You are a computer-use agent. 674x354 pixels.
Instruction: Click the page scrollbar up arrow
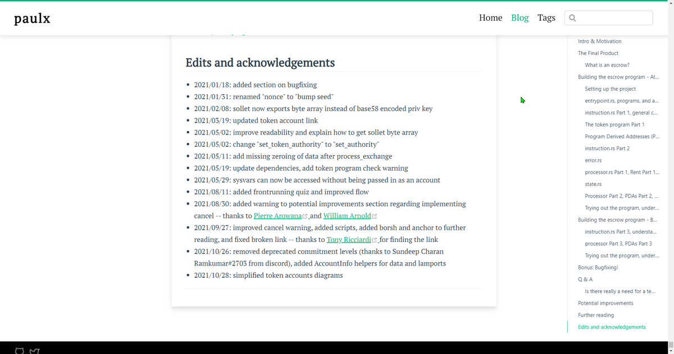pyautogui.click(x=670, y=4)
